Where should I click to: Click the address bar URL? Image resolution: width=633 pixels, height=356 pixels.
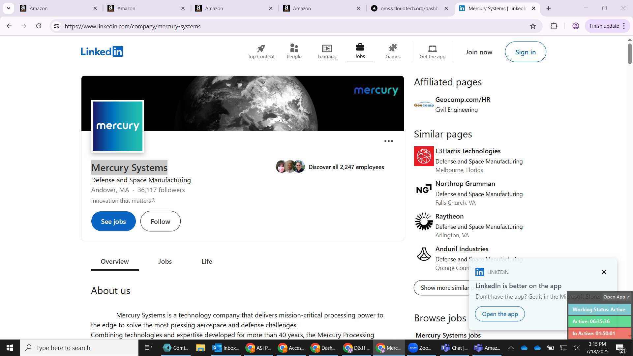pos(133,26)
